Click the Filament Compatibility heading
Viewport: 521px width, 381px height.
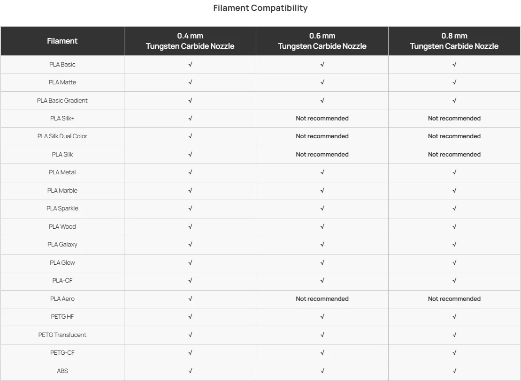[x=260, y=8]
